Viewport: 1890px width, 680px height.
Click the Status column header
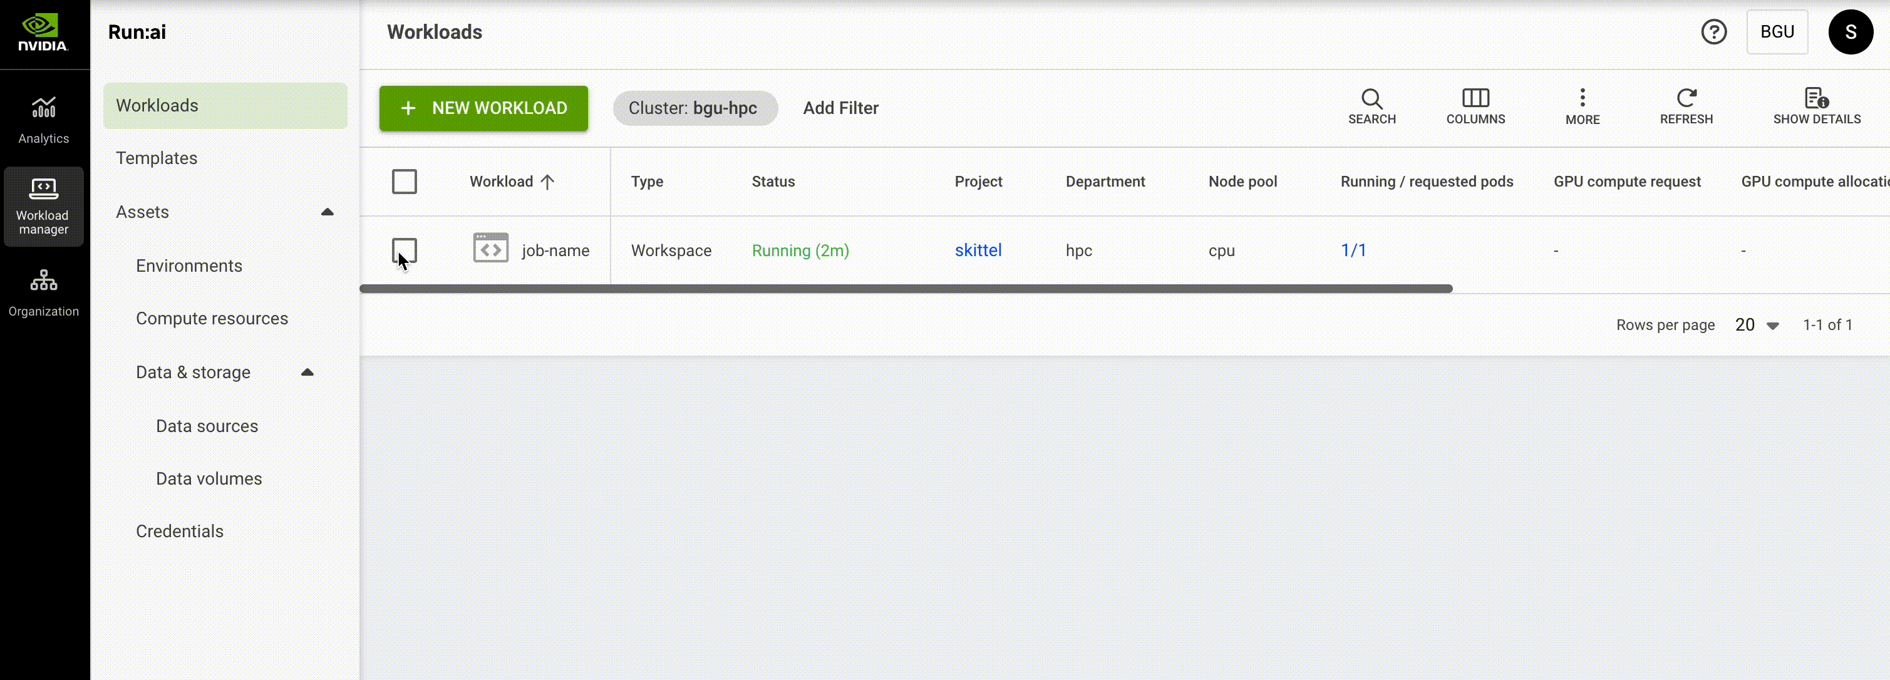[773, 181]
